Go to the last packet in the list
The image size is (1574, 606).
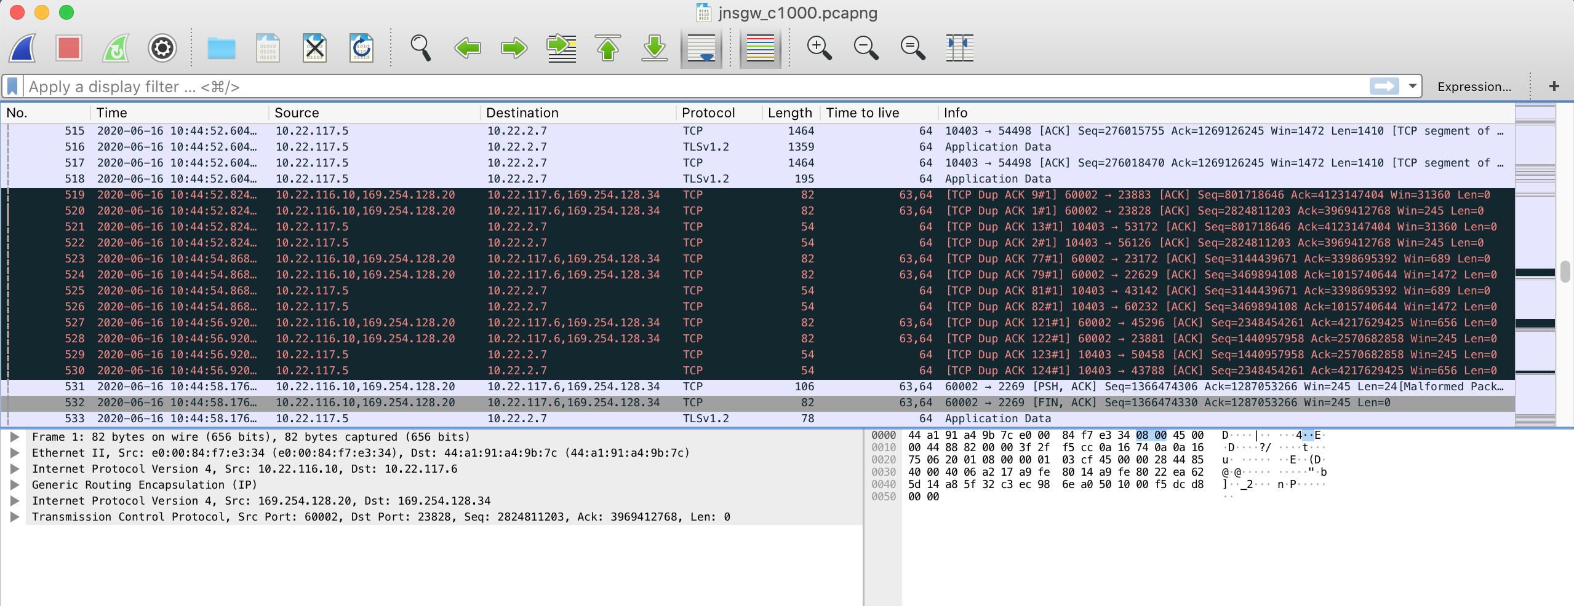click(654, 48)
